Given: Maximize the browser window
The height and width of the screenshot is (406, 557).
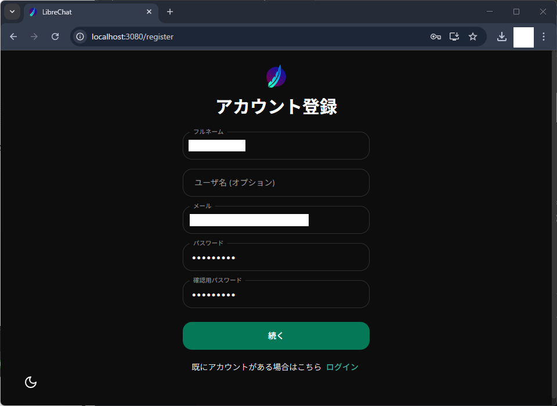Looking at the screenshot, I should coord(516,12).
